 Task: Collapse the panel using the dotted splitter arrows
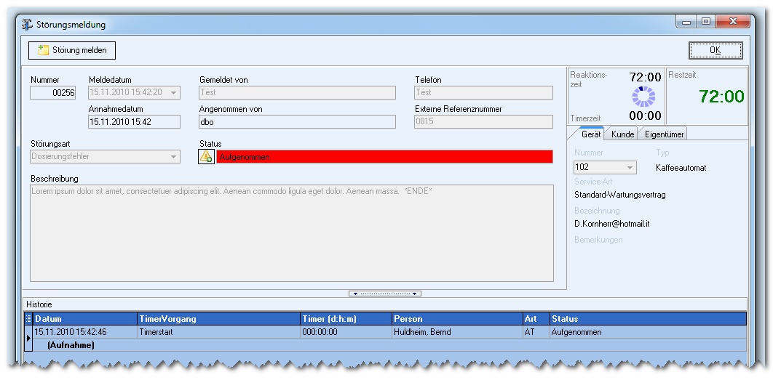click(x=384, y=294)
